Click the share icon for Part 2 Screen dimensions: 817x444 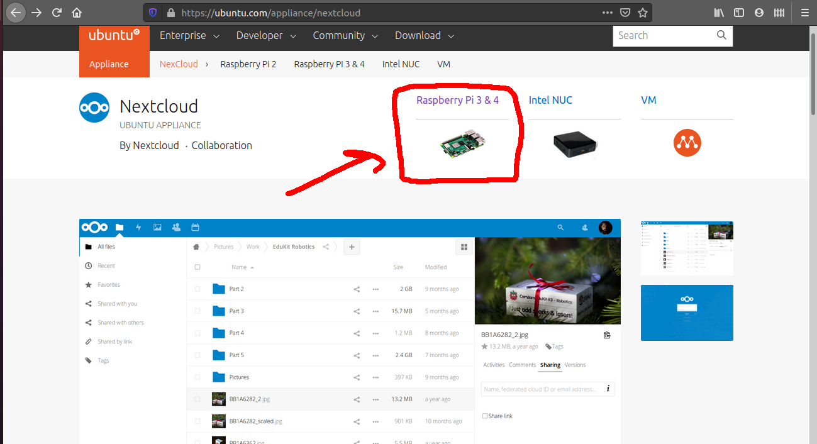pyautogui.click(x=357, y=289)
